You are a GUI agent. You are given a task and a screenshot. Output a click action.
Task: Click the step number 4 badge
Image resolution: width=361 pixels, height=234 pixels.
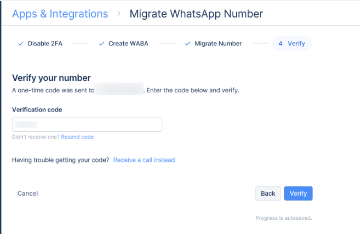tap(280, 43)
